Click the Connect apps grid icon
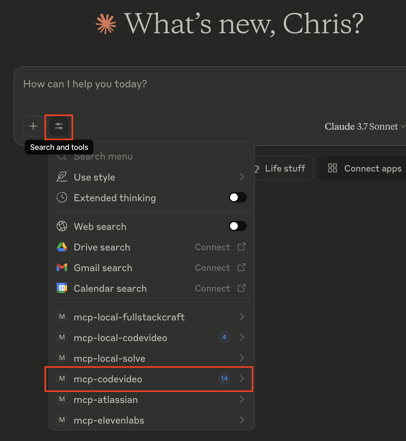 pos(332,168)
